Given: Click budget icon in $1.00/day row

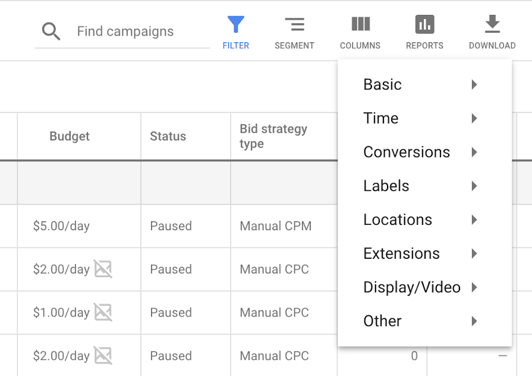Looking at the screenshot, I should point(103,312).
